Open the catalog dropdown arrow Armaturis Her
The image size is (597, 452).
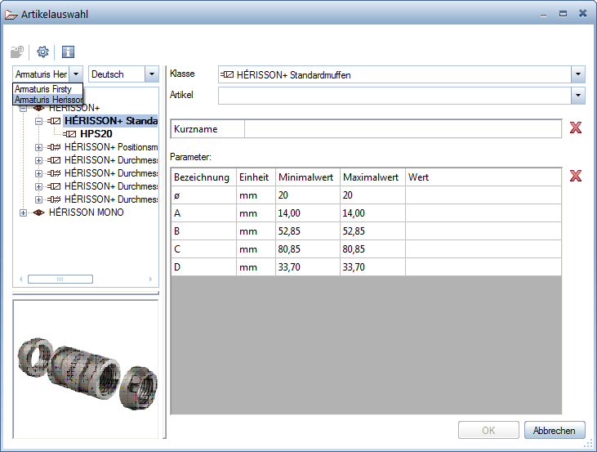click(x=76, y=74)
